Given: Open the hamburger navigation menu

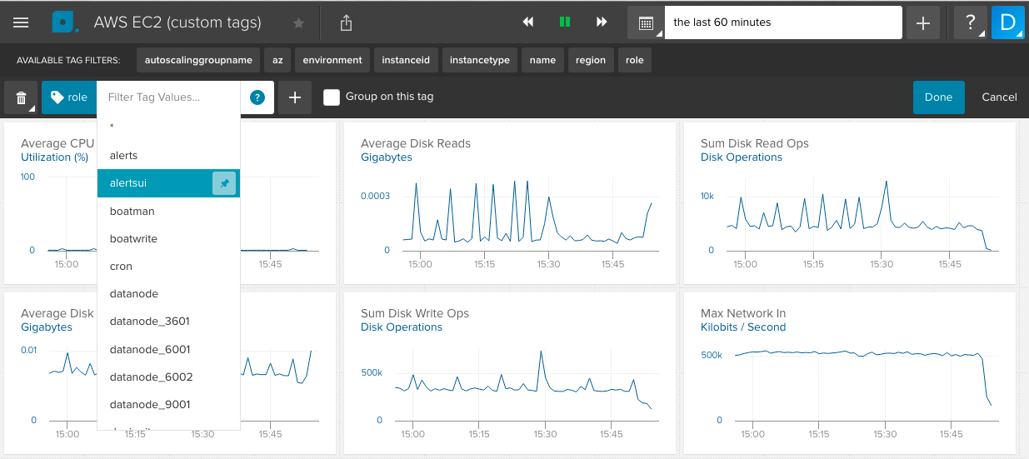Looking at the screenshot, I should pyautogui.click(x=21, y=22).
